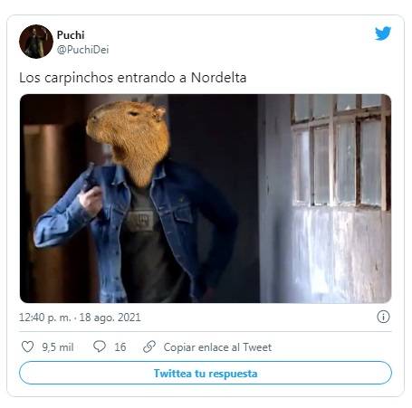Click the Twitter bird logo
The height and width of the screenshot is (408, 412).
pos(383,33)
